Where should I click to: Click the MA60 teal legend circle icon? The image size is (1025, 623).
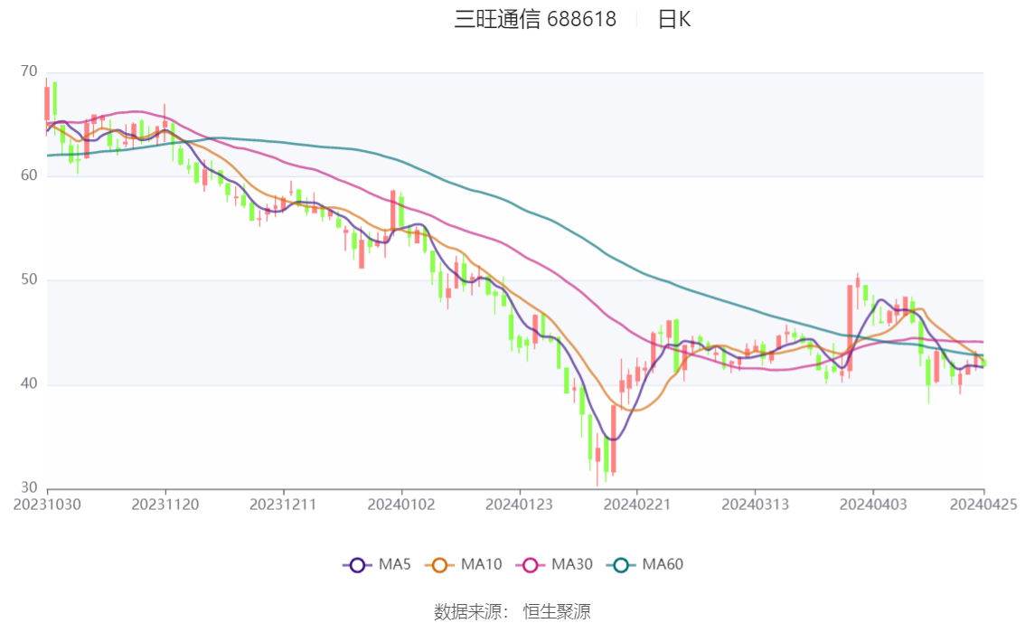point(621,565)
